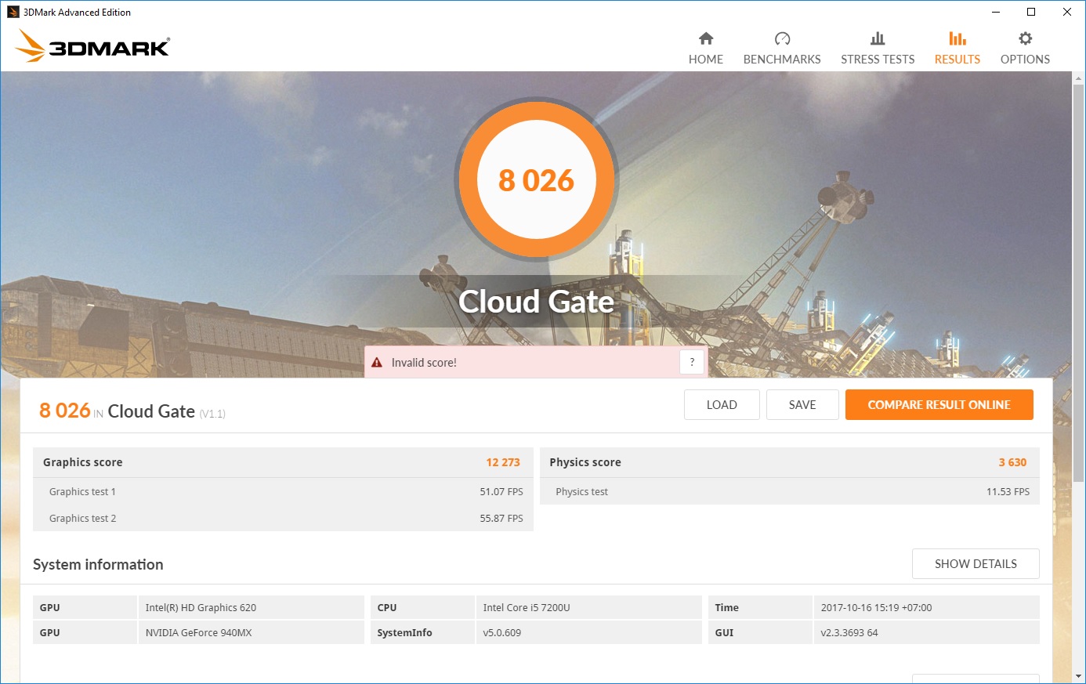The height and width of the screenshot is (684, 1086).
Task: Click the 3DMark logo
Action: [92, 46]
